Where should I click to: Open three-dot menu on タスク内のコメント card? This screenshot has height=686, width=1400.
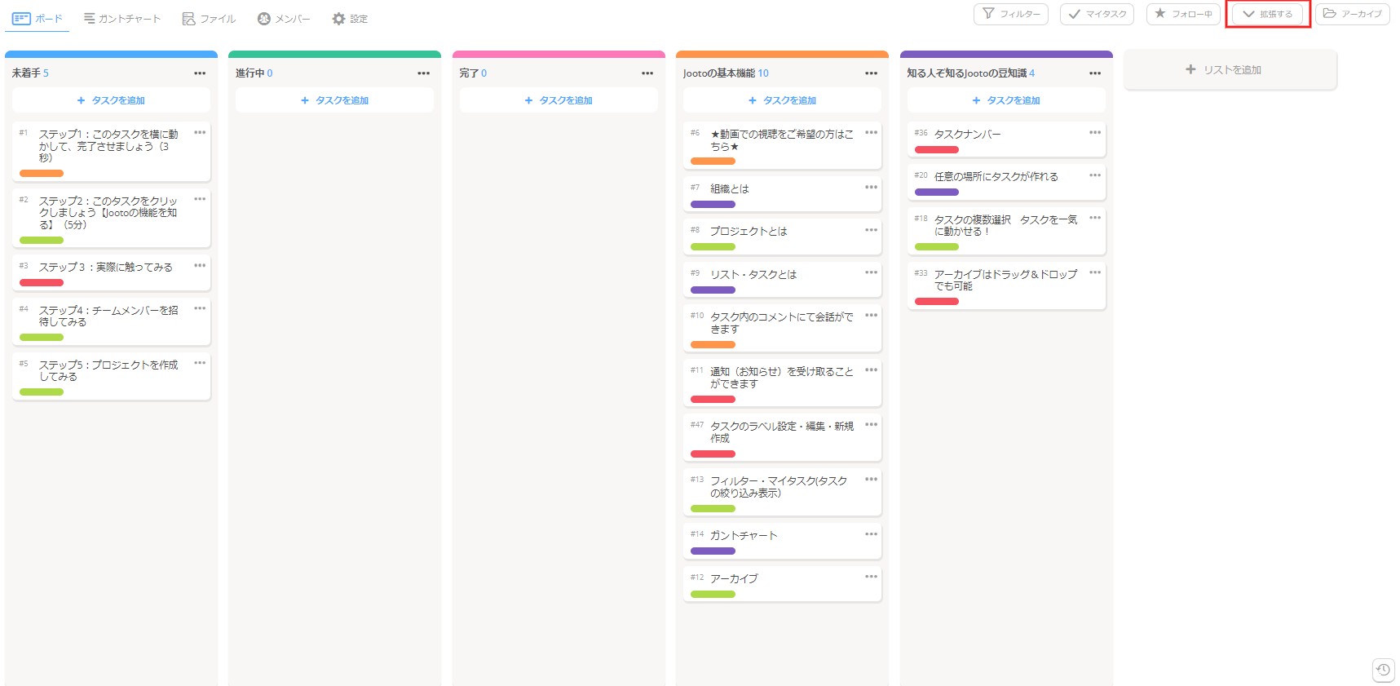point(871,315)
